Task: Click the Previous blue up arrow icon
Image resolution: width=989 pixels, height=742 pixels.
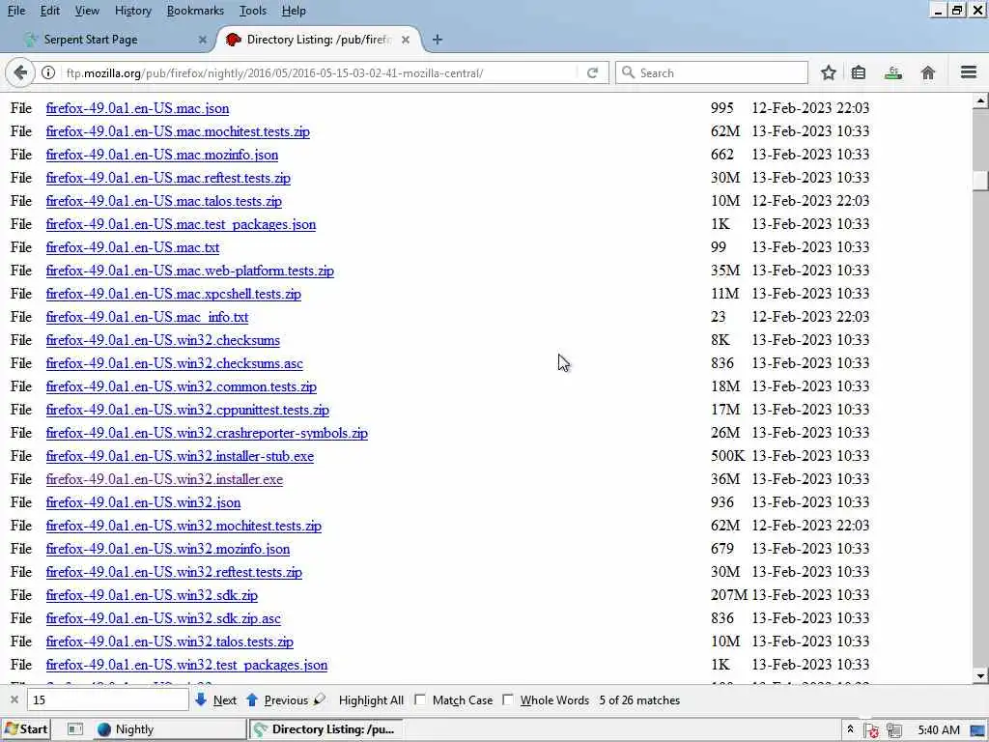Action: (x=252, y=699)
